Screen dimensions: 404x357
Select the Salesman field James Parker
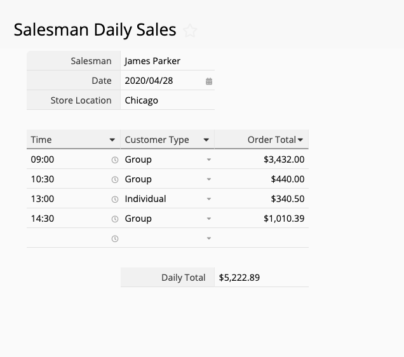(168, 61)
